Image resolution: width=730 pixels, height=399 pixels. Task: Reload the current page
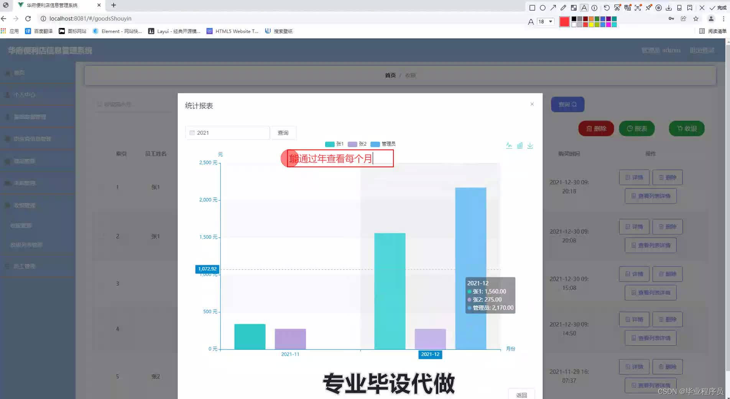click(28, 18)
